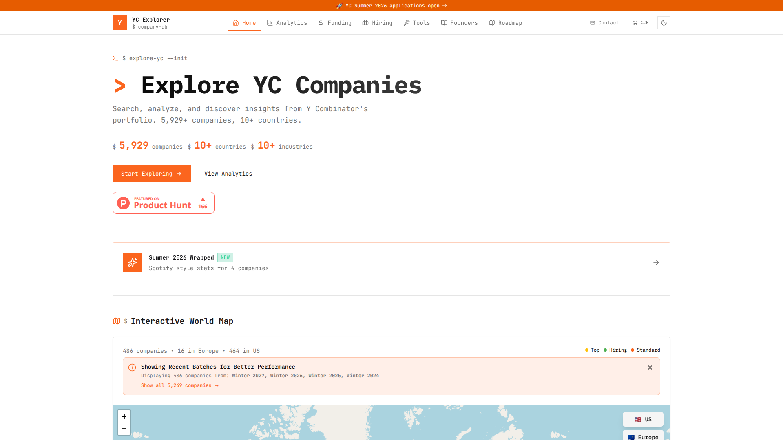
Task: Click the Top legend yellow dot
Action: (587, 350)
